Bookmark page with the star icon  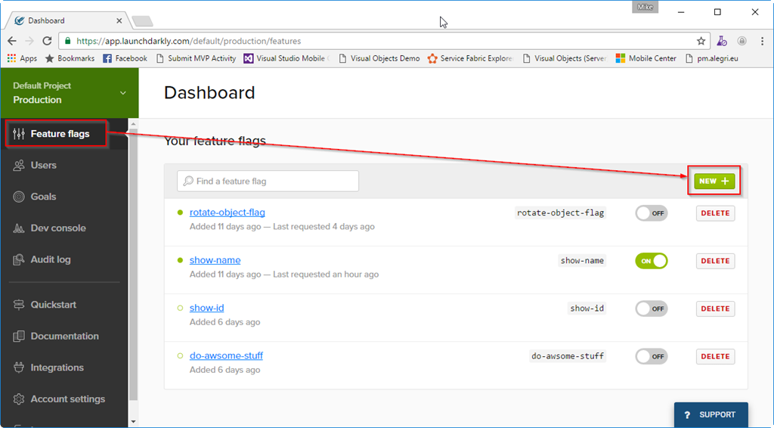(x=701, y=41)
